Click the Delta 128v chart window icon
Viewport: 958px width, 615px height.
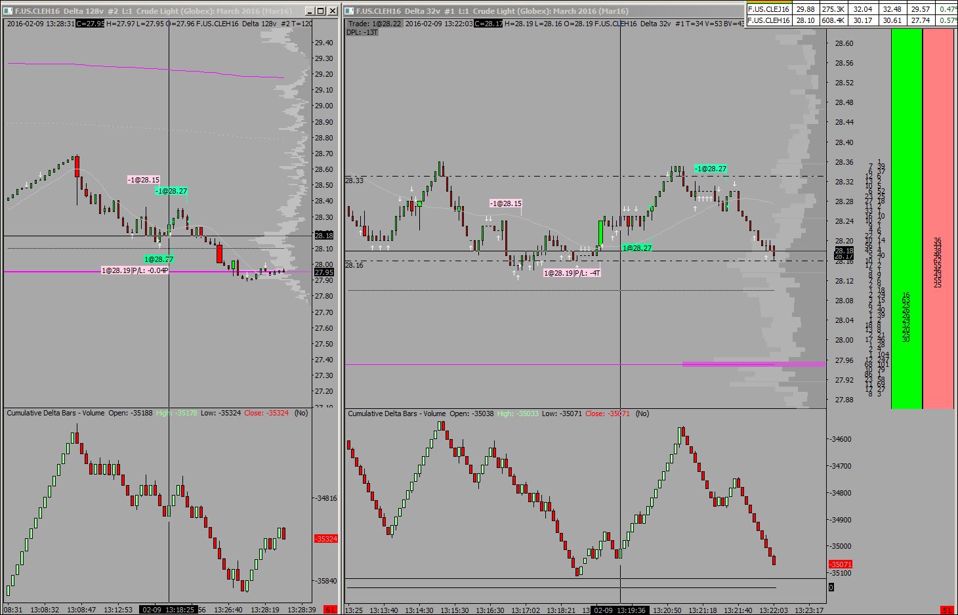[x=9, y=11]
